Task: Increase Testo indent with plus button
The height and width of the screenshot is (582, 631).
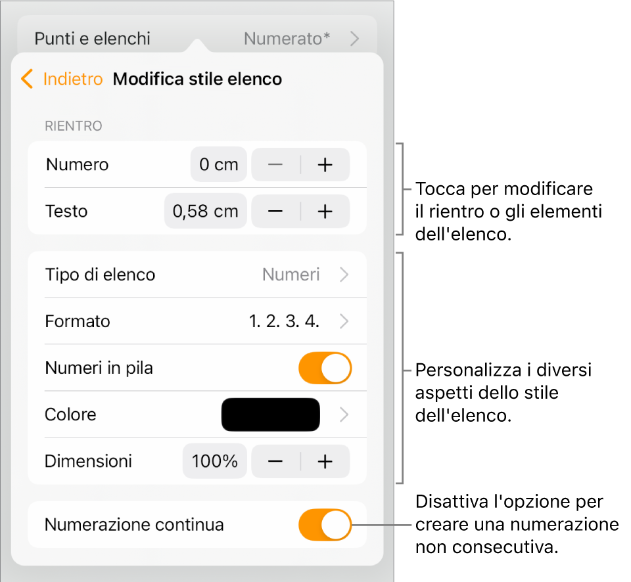Action: [x=325, y=211]
